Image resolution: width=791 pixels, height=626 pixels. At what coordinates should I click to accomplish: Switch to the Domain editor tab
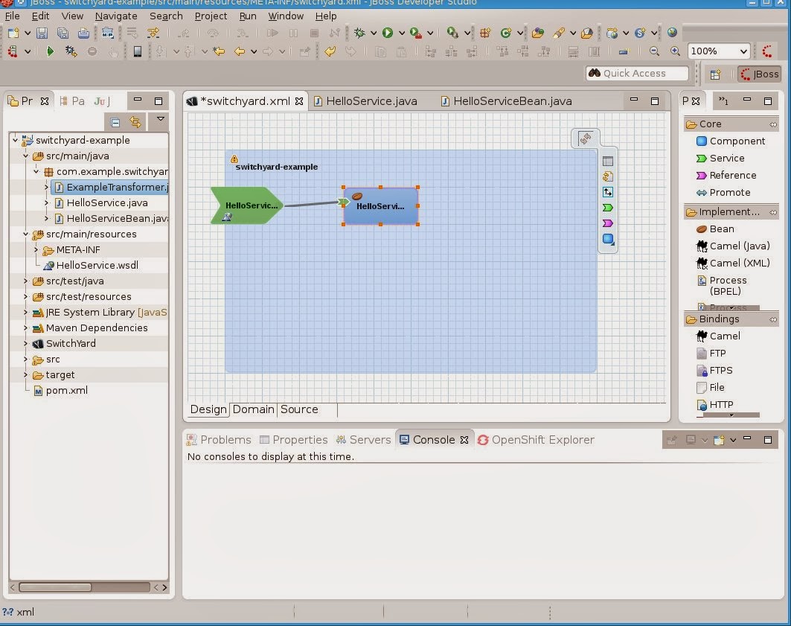[x=253, y=409]
